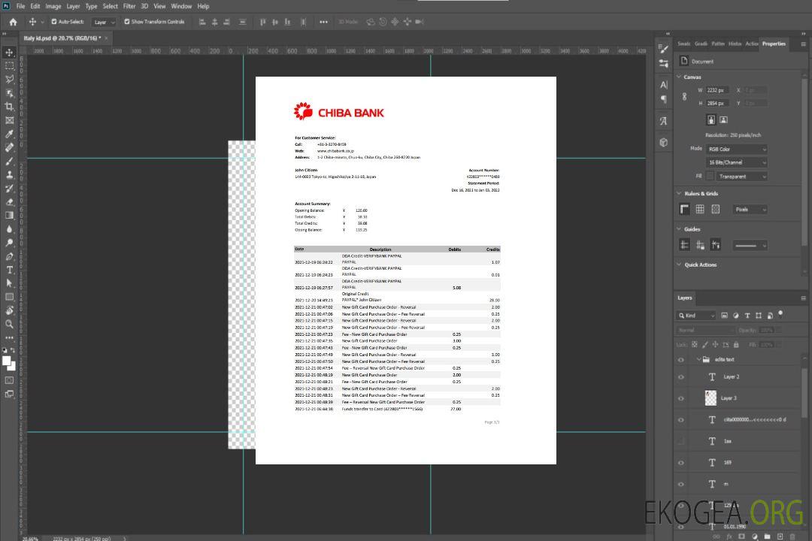Select the Horizontal Type tool

pyautogui.click(x=10, y=270)
